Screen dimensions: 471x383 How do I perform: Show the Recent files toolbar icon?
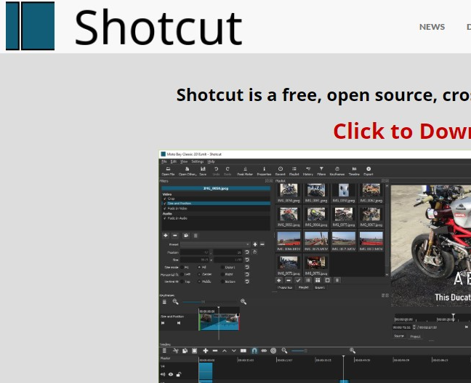click(280, 171)
